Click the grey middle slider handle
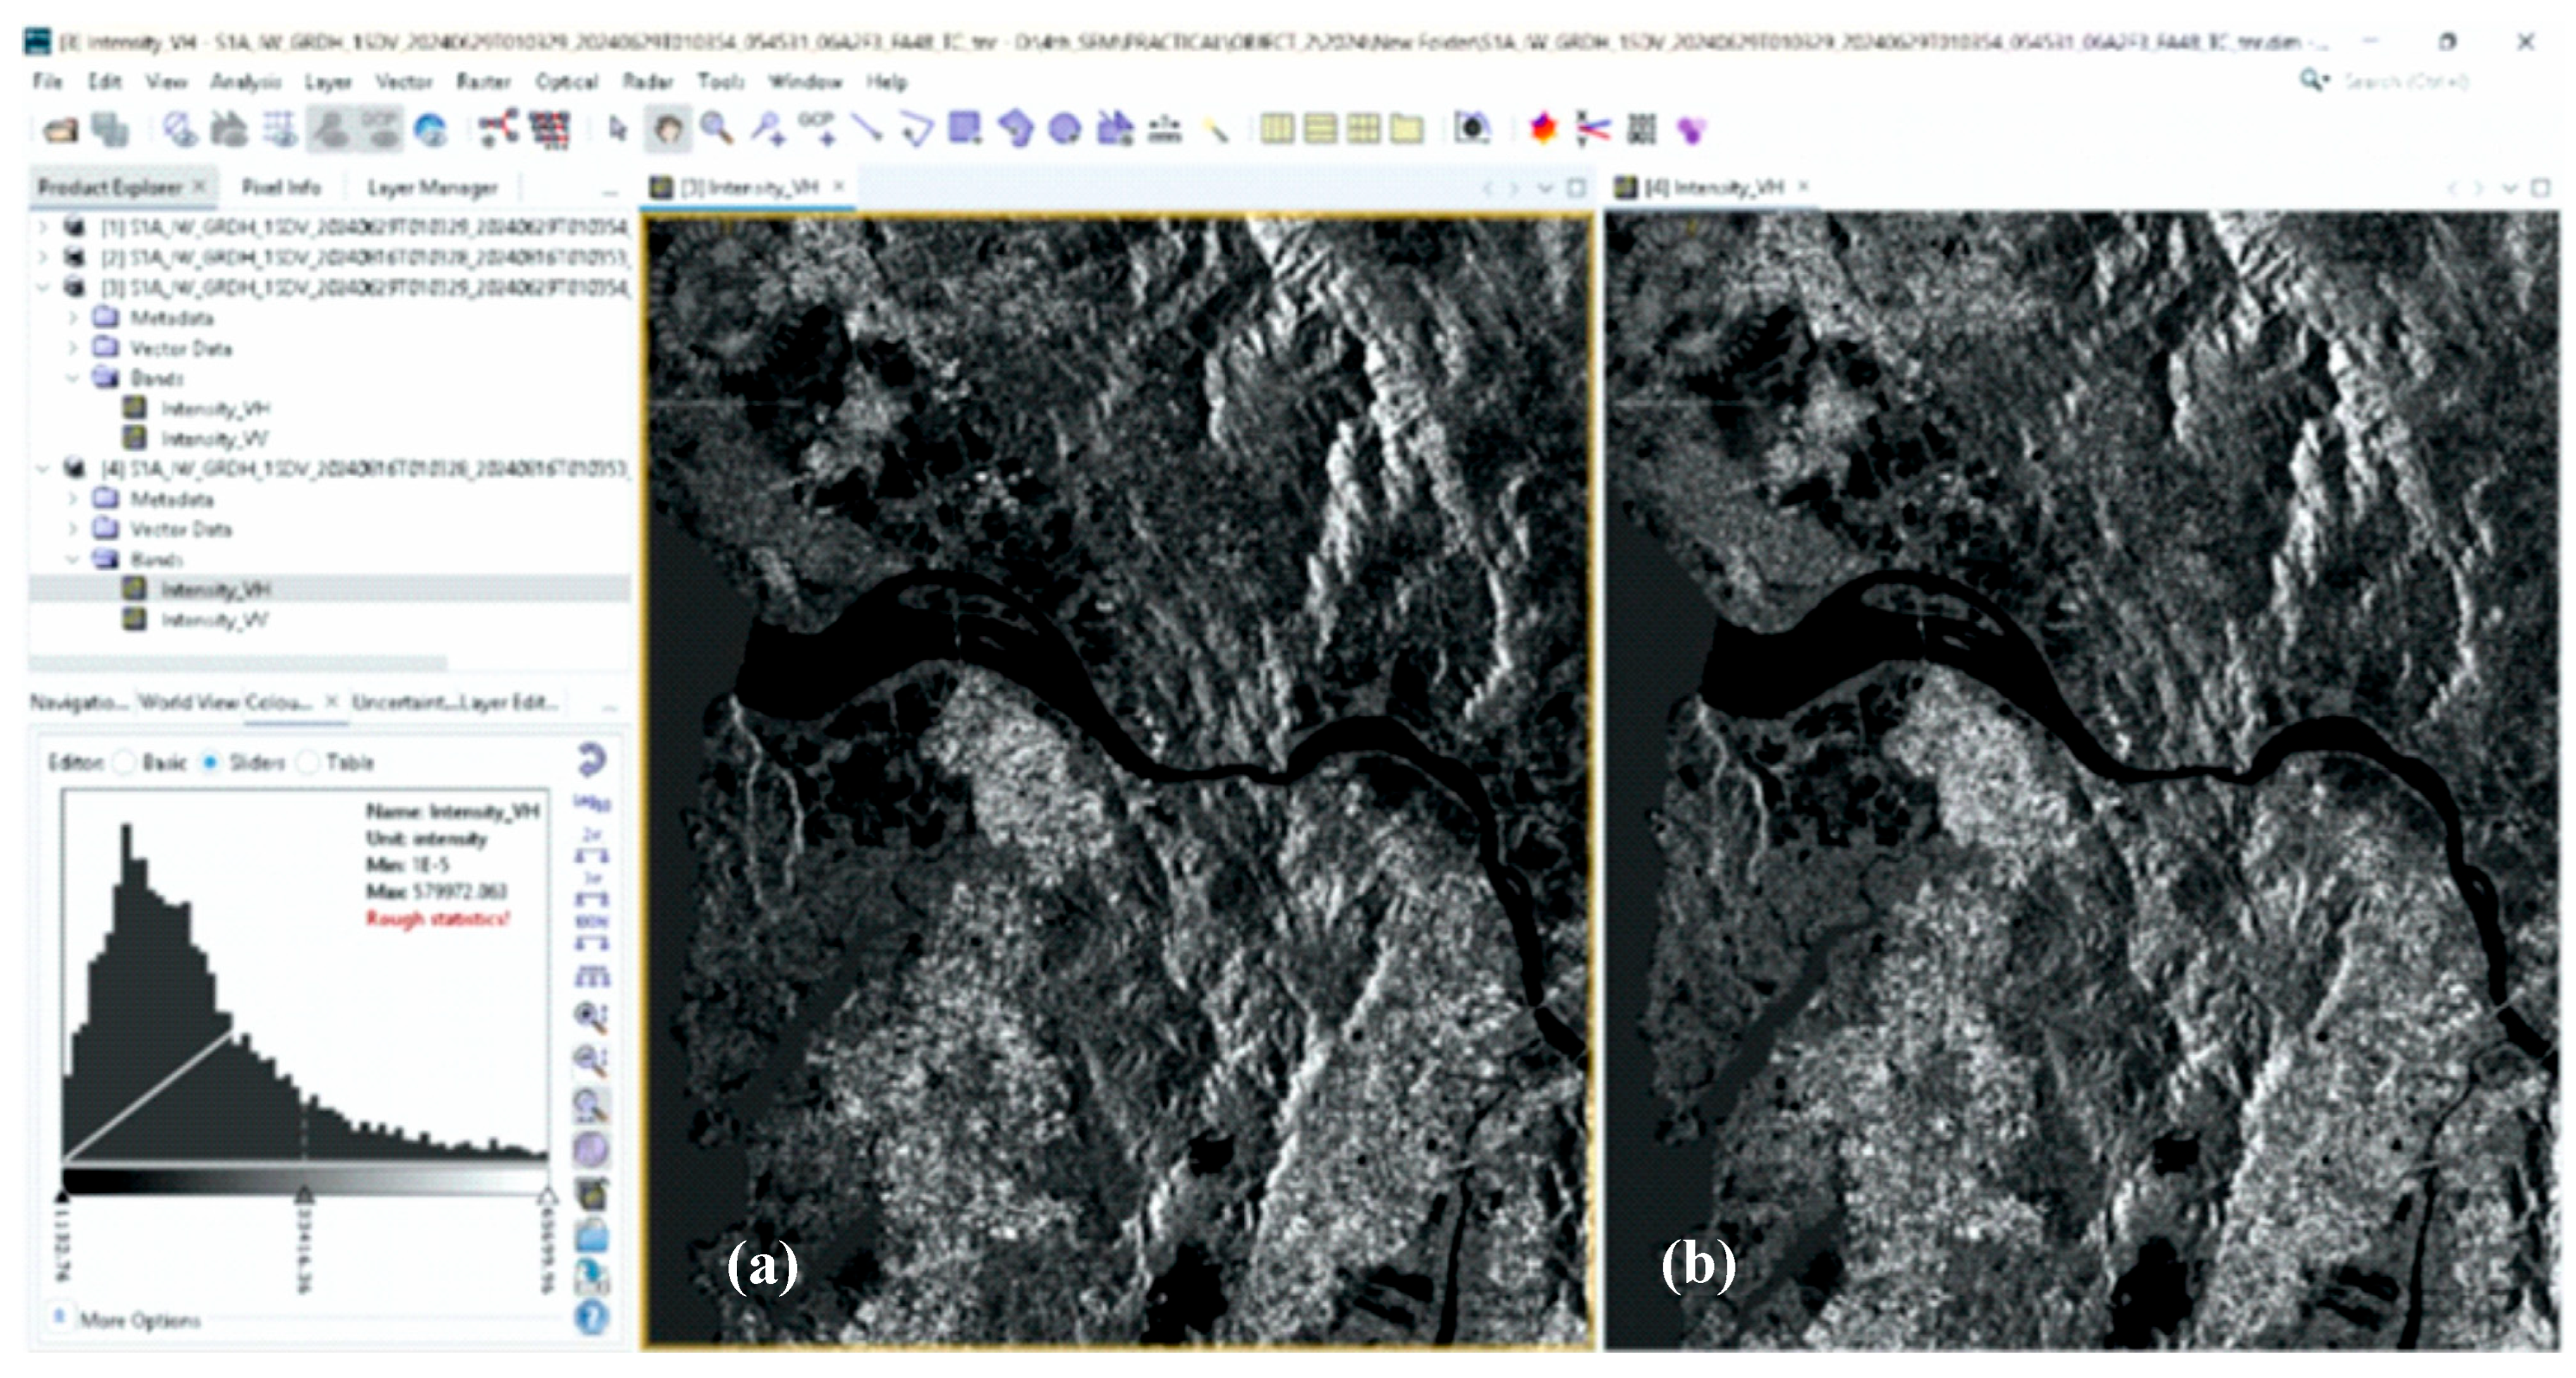 304,1195
